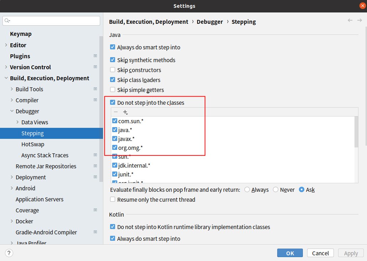Click Debugger in the breadcrumb

point(210,22)
